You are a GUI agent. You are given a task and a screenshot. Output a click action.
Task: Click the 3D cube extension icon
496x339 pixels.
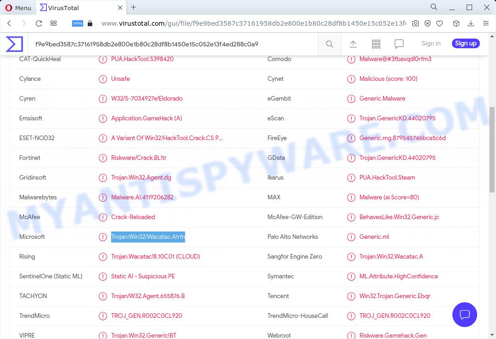(456, 23)
